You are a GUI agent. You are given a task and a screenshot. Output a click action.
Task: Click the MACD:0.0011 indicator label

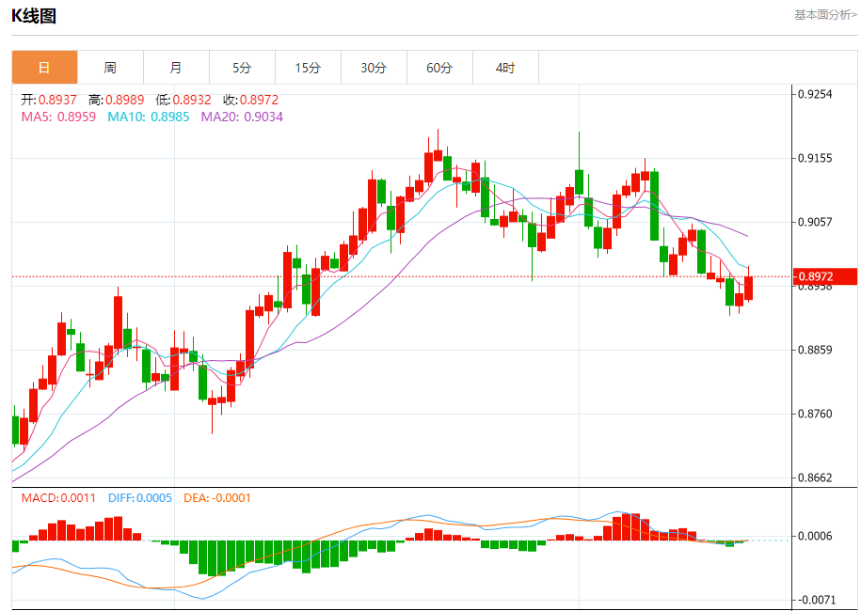pos(58,498)
